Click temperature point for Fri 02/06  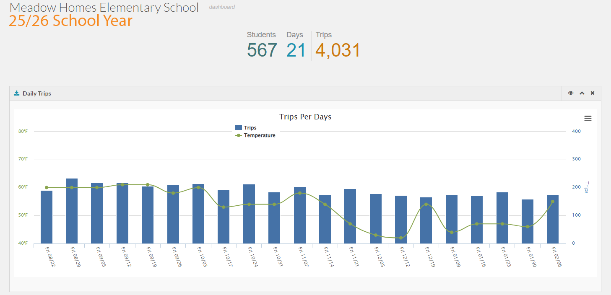click(553, 202)
